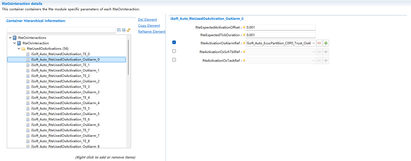The height and width of the screenshot is (161, 411).
Task: Enable the RteActivationOsSchTblRef checkbox
Action: [174, 51]
